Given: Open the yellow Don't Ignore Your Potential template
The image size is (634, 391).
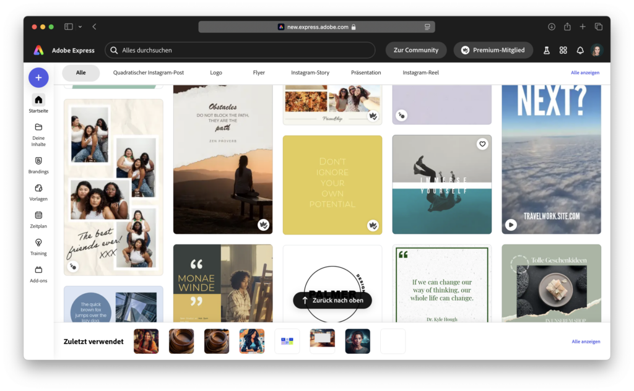Looking at the screenshot, I should coord(332,184).
